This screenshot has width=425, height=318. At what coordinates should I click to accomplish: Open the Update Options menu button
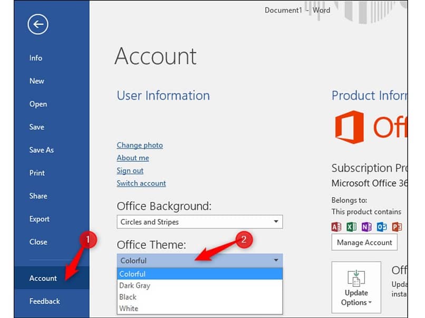tap(356, 287)
